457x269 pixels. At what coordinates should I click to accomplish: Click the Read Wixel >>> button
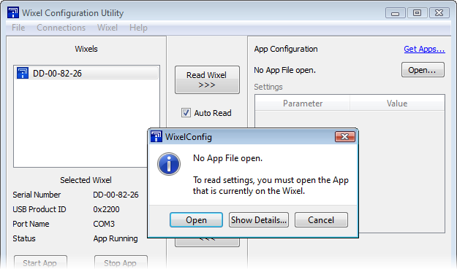(x=207, y=80)
